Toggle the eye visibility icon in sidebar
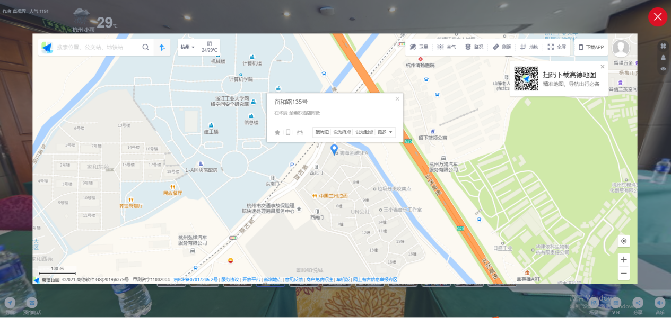This screenshot has width=671, height=318. click(664, 69)
